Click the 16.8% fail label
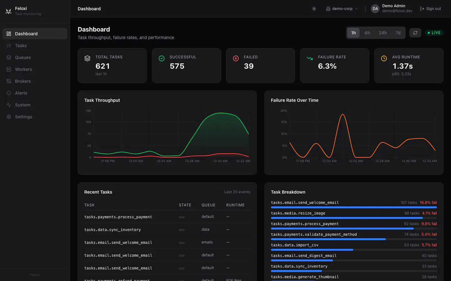Image resolution: width=451 pixels, height=281 pixels. point(428,203)
